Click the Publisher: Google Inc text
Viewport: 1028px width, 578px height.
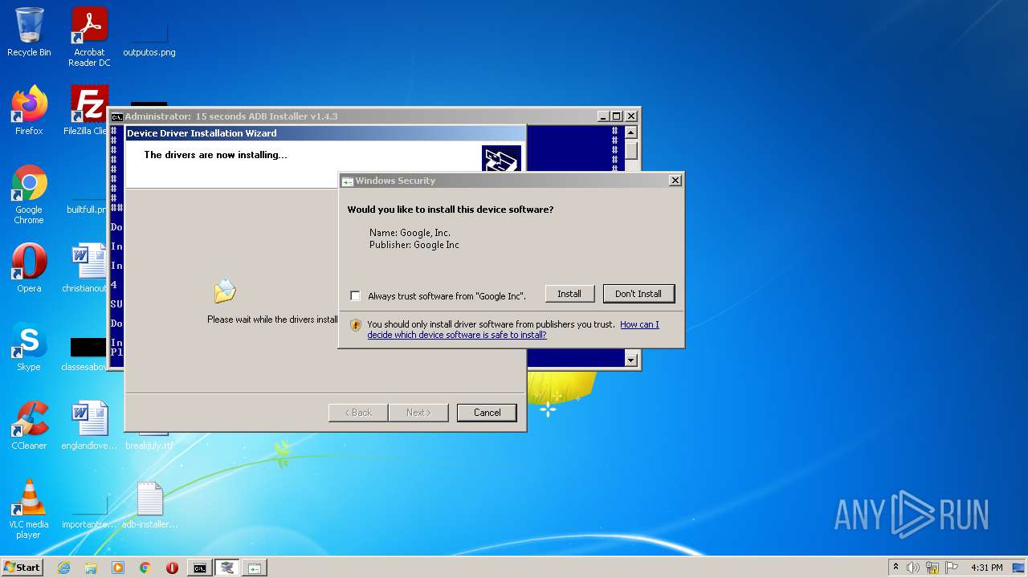[414, 245]
